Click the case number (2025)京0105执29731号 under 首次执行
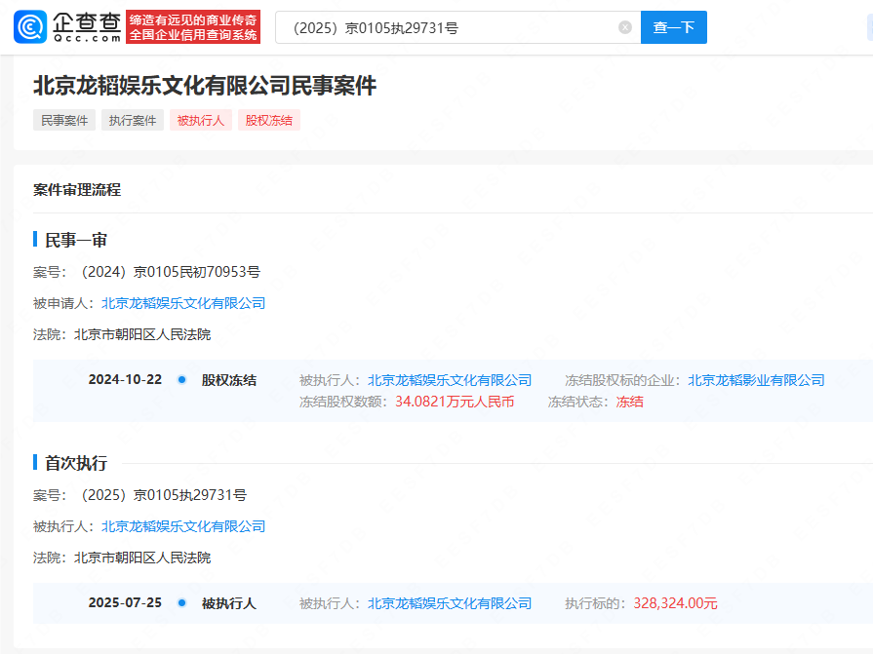Image resolution: width=873 pixels, height=654 pixels. tap(164, 495)
